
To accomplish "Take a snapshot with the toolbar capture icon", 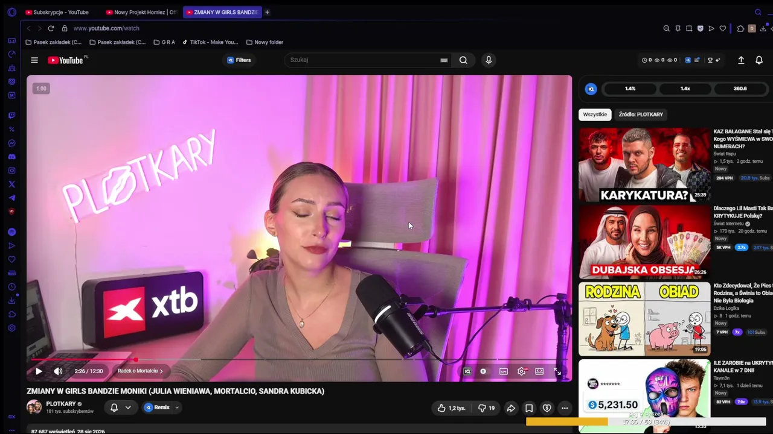I will tap(689, 28).
